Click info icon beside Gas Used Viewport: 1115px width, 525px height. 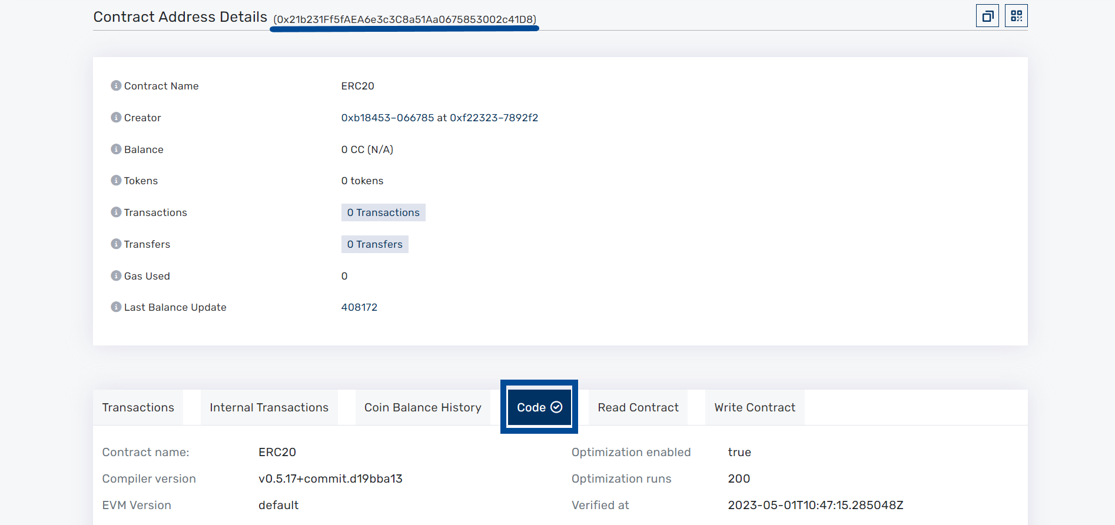(x=116, y=276)
